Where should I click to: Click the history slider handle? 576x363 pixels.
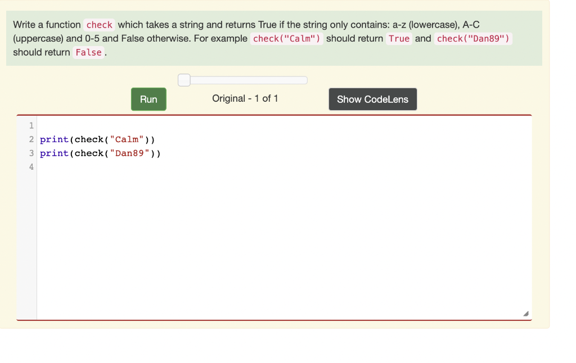point(184,80)
